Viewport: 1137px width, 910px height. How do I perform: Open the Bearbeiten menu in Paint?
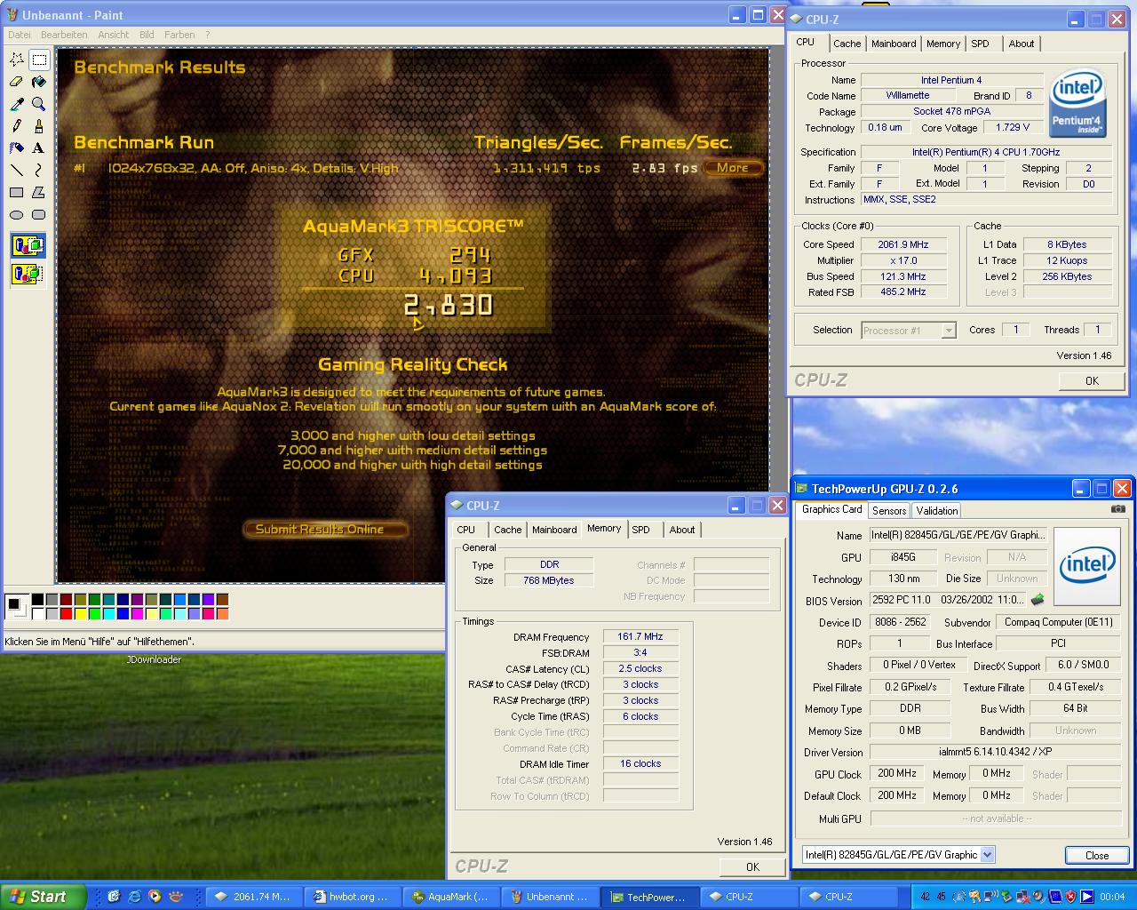pyautogui.click(x=64, y=35)
